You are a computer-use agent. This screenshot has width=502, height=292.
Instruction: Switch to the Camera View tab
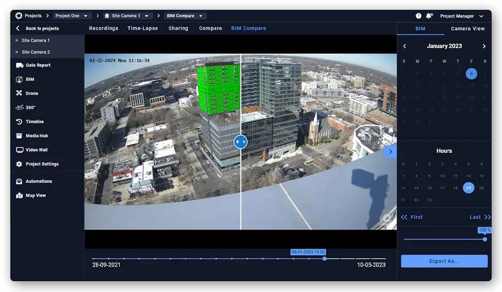pyautogui.click(x=467, y=28)
